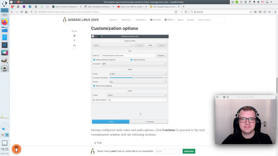This screenshot has height=156, width=278.
Task: Open the file manager dock icon
Action: tap(5, 29)
